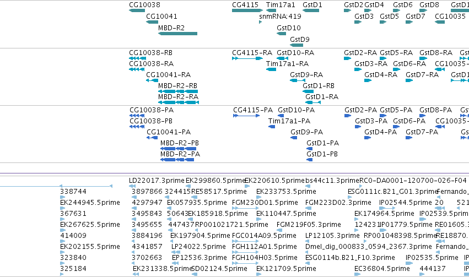This screenshot has height=277, width=469.
Task: Click the CG10041-PA protein label
Action: (169, 132)
